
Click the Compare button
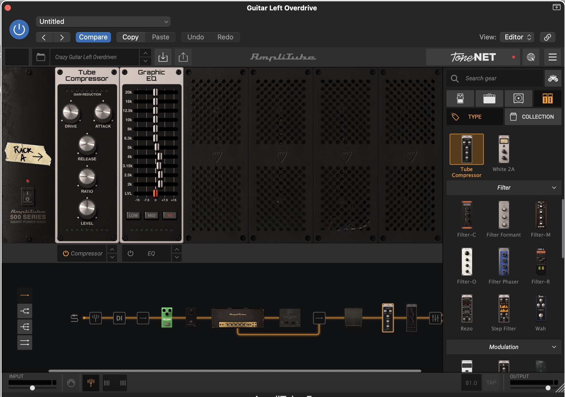[93, 37]
